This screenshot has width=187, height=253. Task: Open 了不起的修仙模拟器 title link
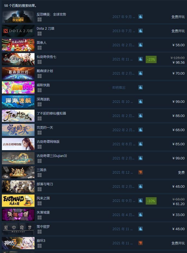click(x=51, y=113)
